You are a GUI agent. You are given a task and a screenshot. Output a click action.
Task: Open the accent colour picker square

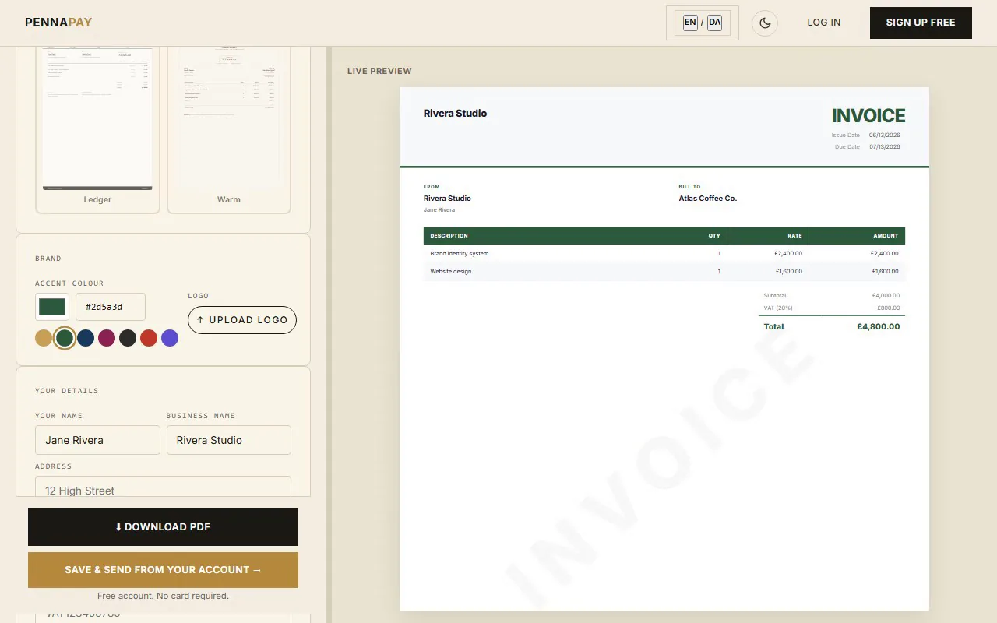52,307
